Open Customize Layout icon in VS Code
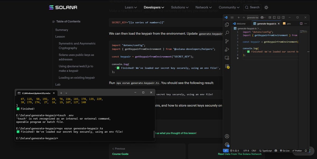 click(270, 17)
